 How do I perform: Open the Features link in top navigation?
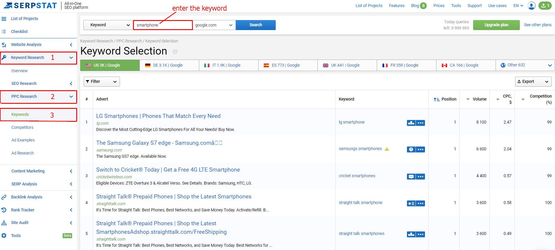tap(397, 6)
